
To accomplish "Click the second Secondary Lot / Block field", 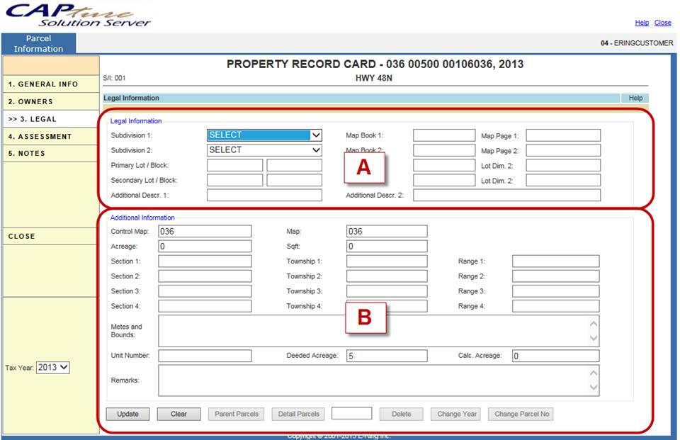I will pos(295,180).
